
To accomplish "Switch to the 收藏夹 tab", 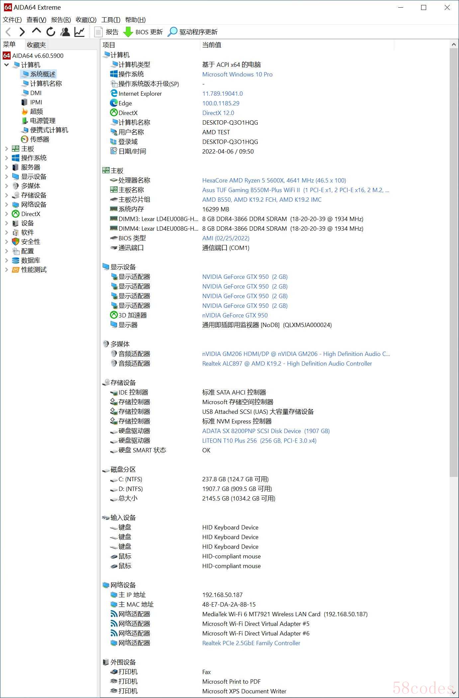I will [x=36, y=45].
